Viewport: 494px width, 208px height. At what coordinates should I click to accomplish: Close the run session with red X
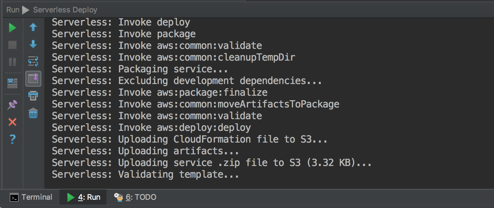12,122
